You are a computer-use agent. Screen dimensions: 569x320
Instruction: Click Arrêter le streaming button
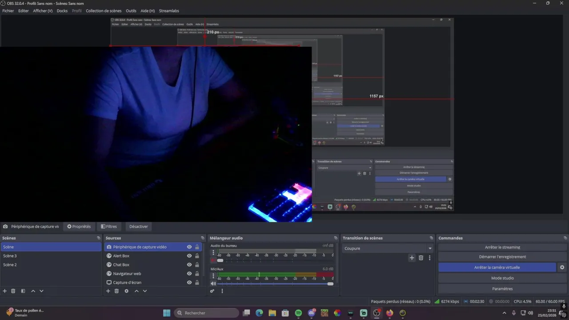(502, 248)
